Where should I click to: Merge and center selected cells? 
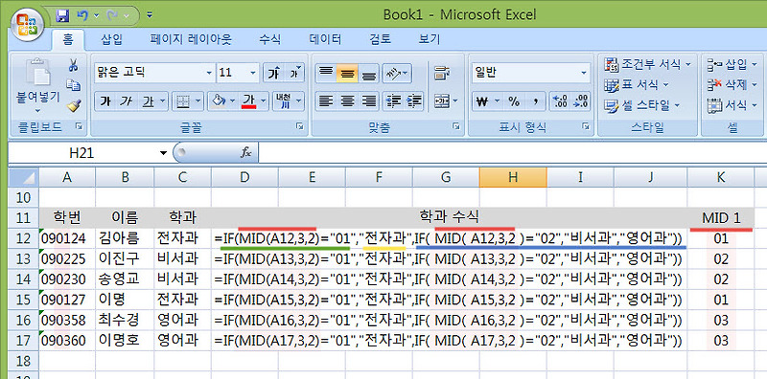pyautogui.click(x=442, y=101)
